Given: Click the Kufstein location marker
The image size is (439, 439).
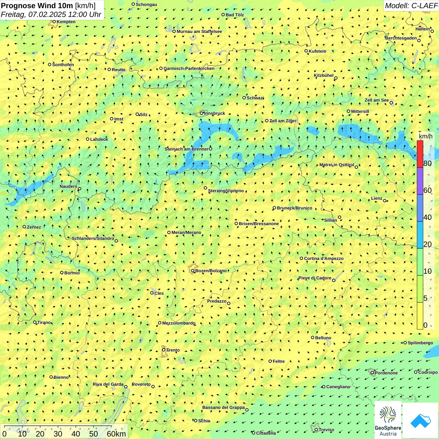Looking at the screenshot, I should coord(306,51).
